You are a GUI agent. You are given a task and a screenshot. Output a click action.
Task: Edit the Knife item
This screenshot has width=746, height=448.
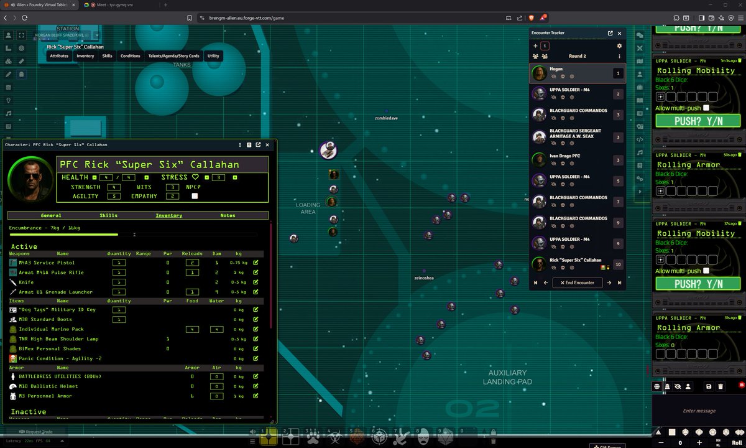[256, 282]
